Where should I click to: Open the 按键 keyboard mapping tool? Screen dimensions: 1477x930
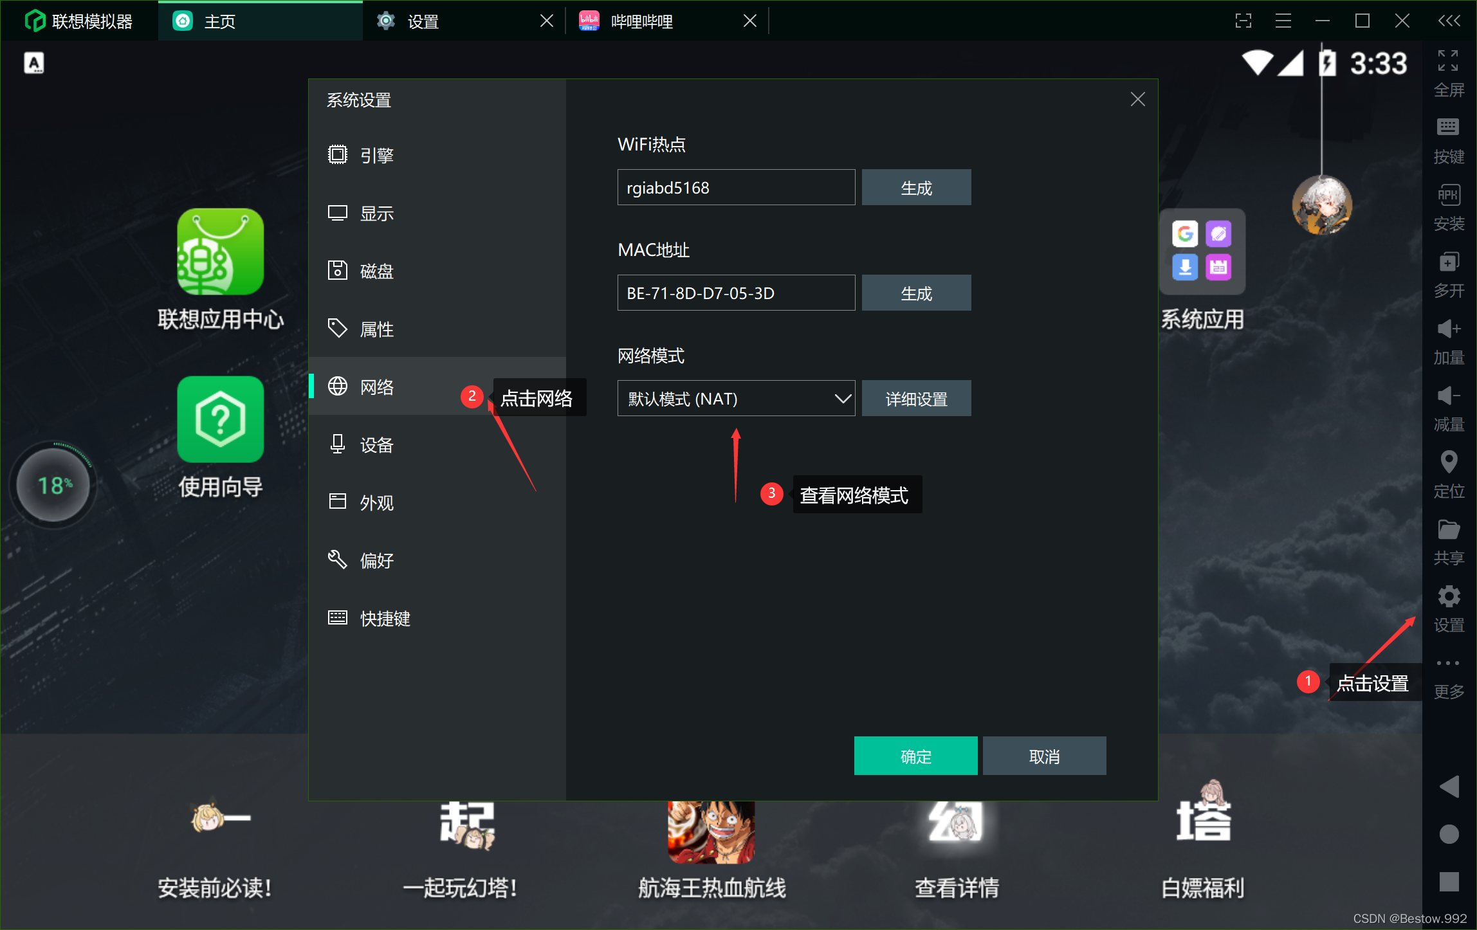1448,140
